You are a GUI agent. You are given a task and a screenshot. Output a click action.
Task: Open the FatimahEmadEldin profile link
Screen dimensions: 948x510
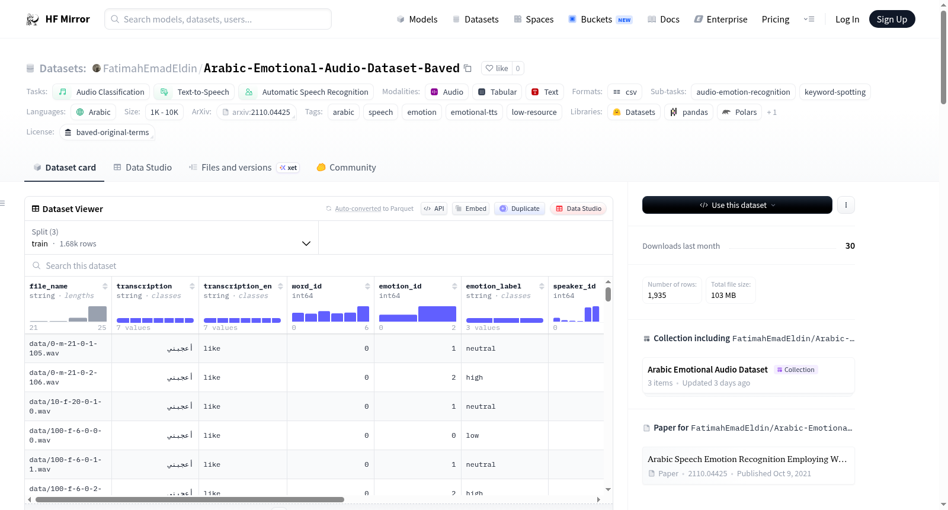coord(150,68)
